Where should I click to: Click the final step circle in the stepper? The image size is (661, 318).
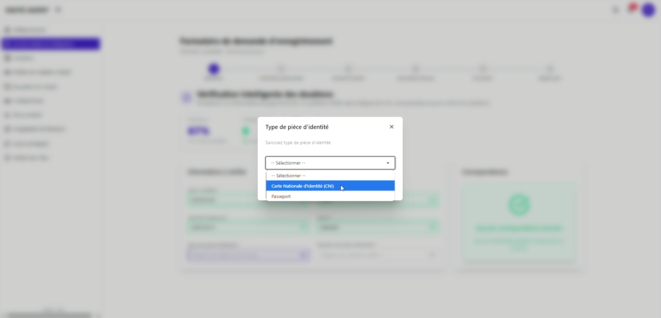(x=549, y=69)
